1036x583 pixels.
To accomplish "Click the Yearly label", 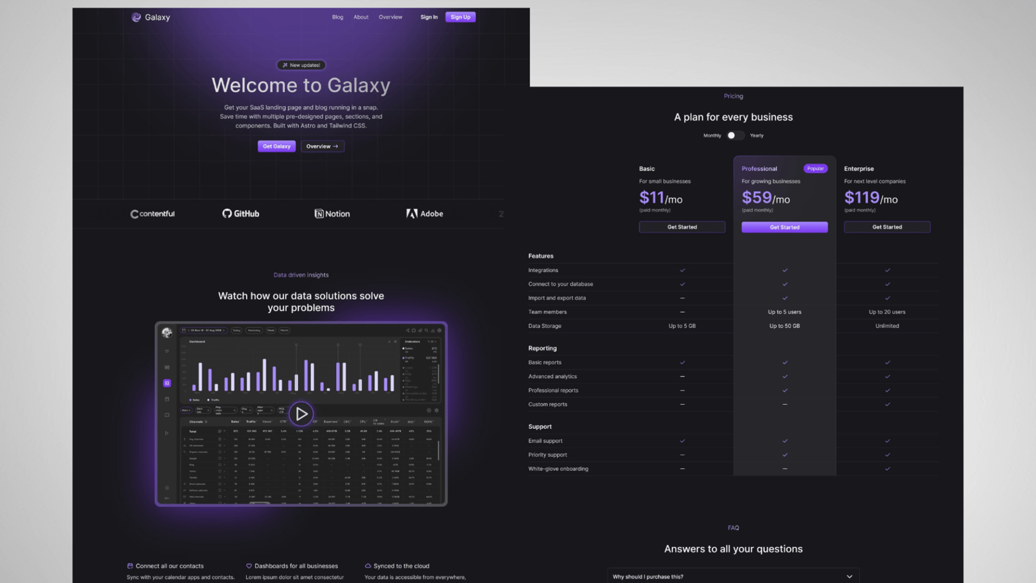I will 757,135.
